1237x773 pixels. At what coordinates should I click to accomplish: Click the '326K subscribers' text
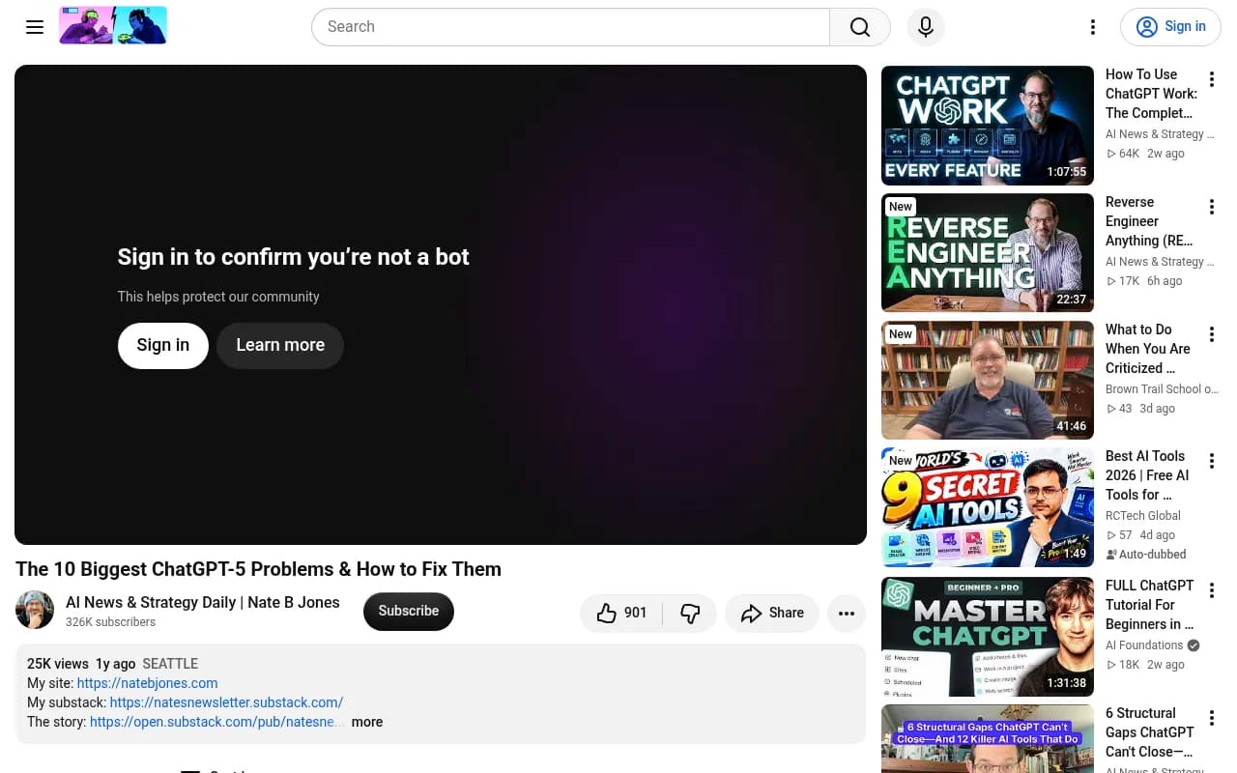[x=110, y=622]
